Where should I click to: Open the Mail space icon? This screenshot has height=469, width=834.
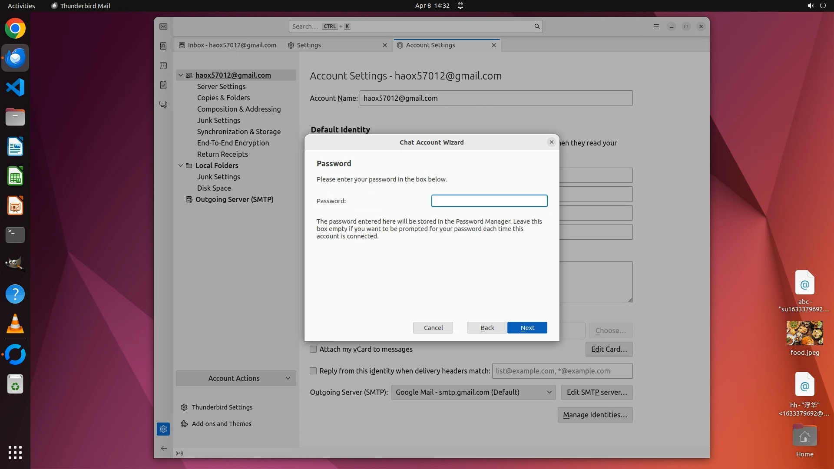pos(163,27)
